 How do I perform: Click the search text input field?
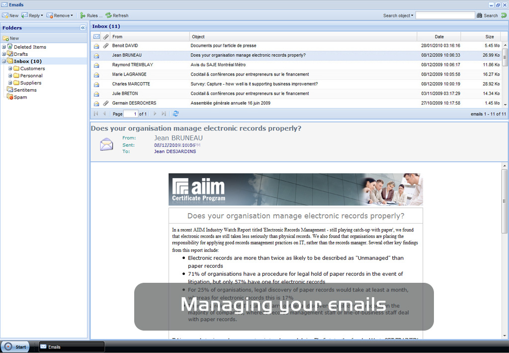pyautogui.click(x=445, y=15)
